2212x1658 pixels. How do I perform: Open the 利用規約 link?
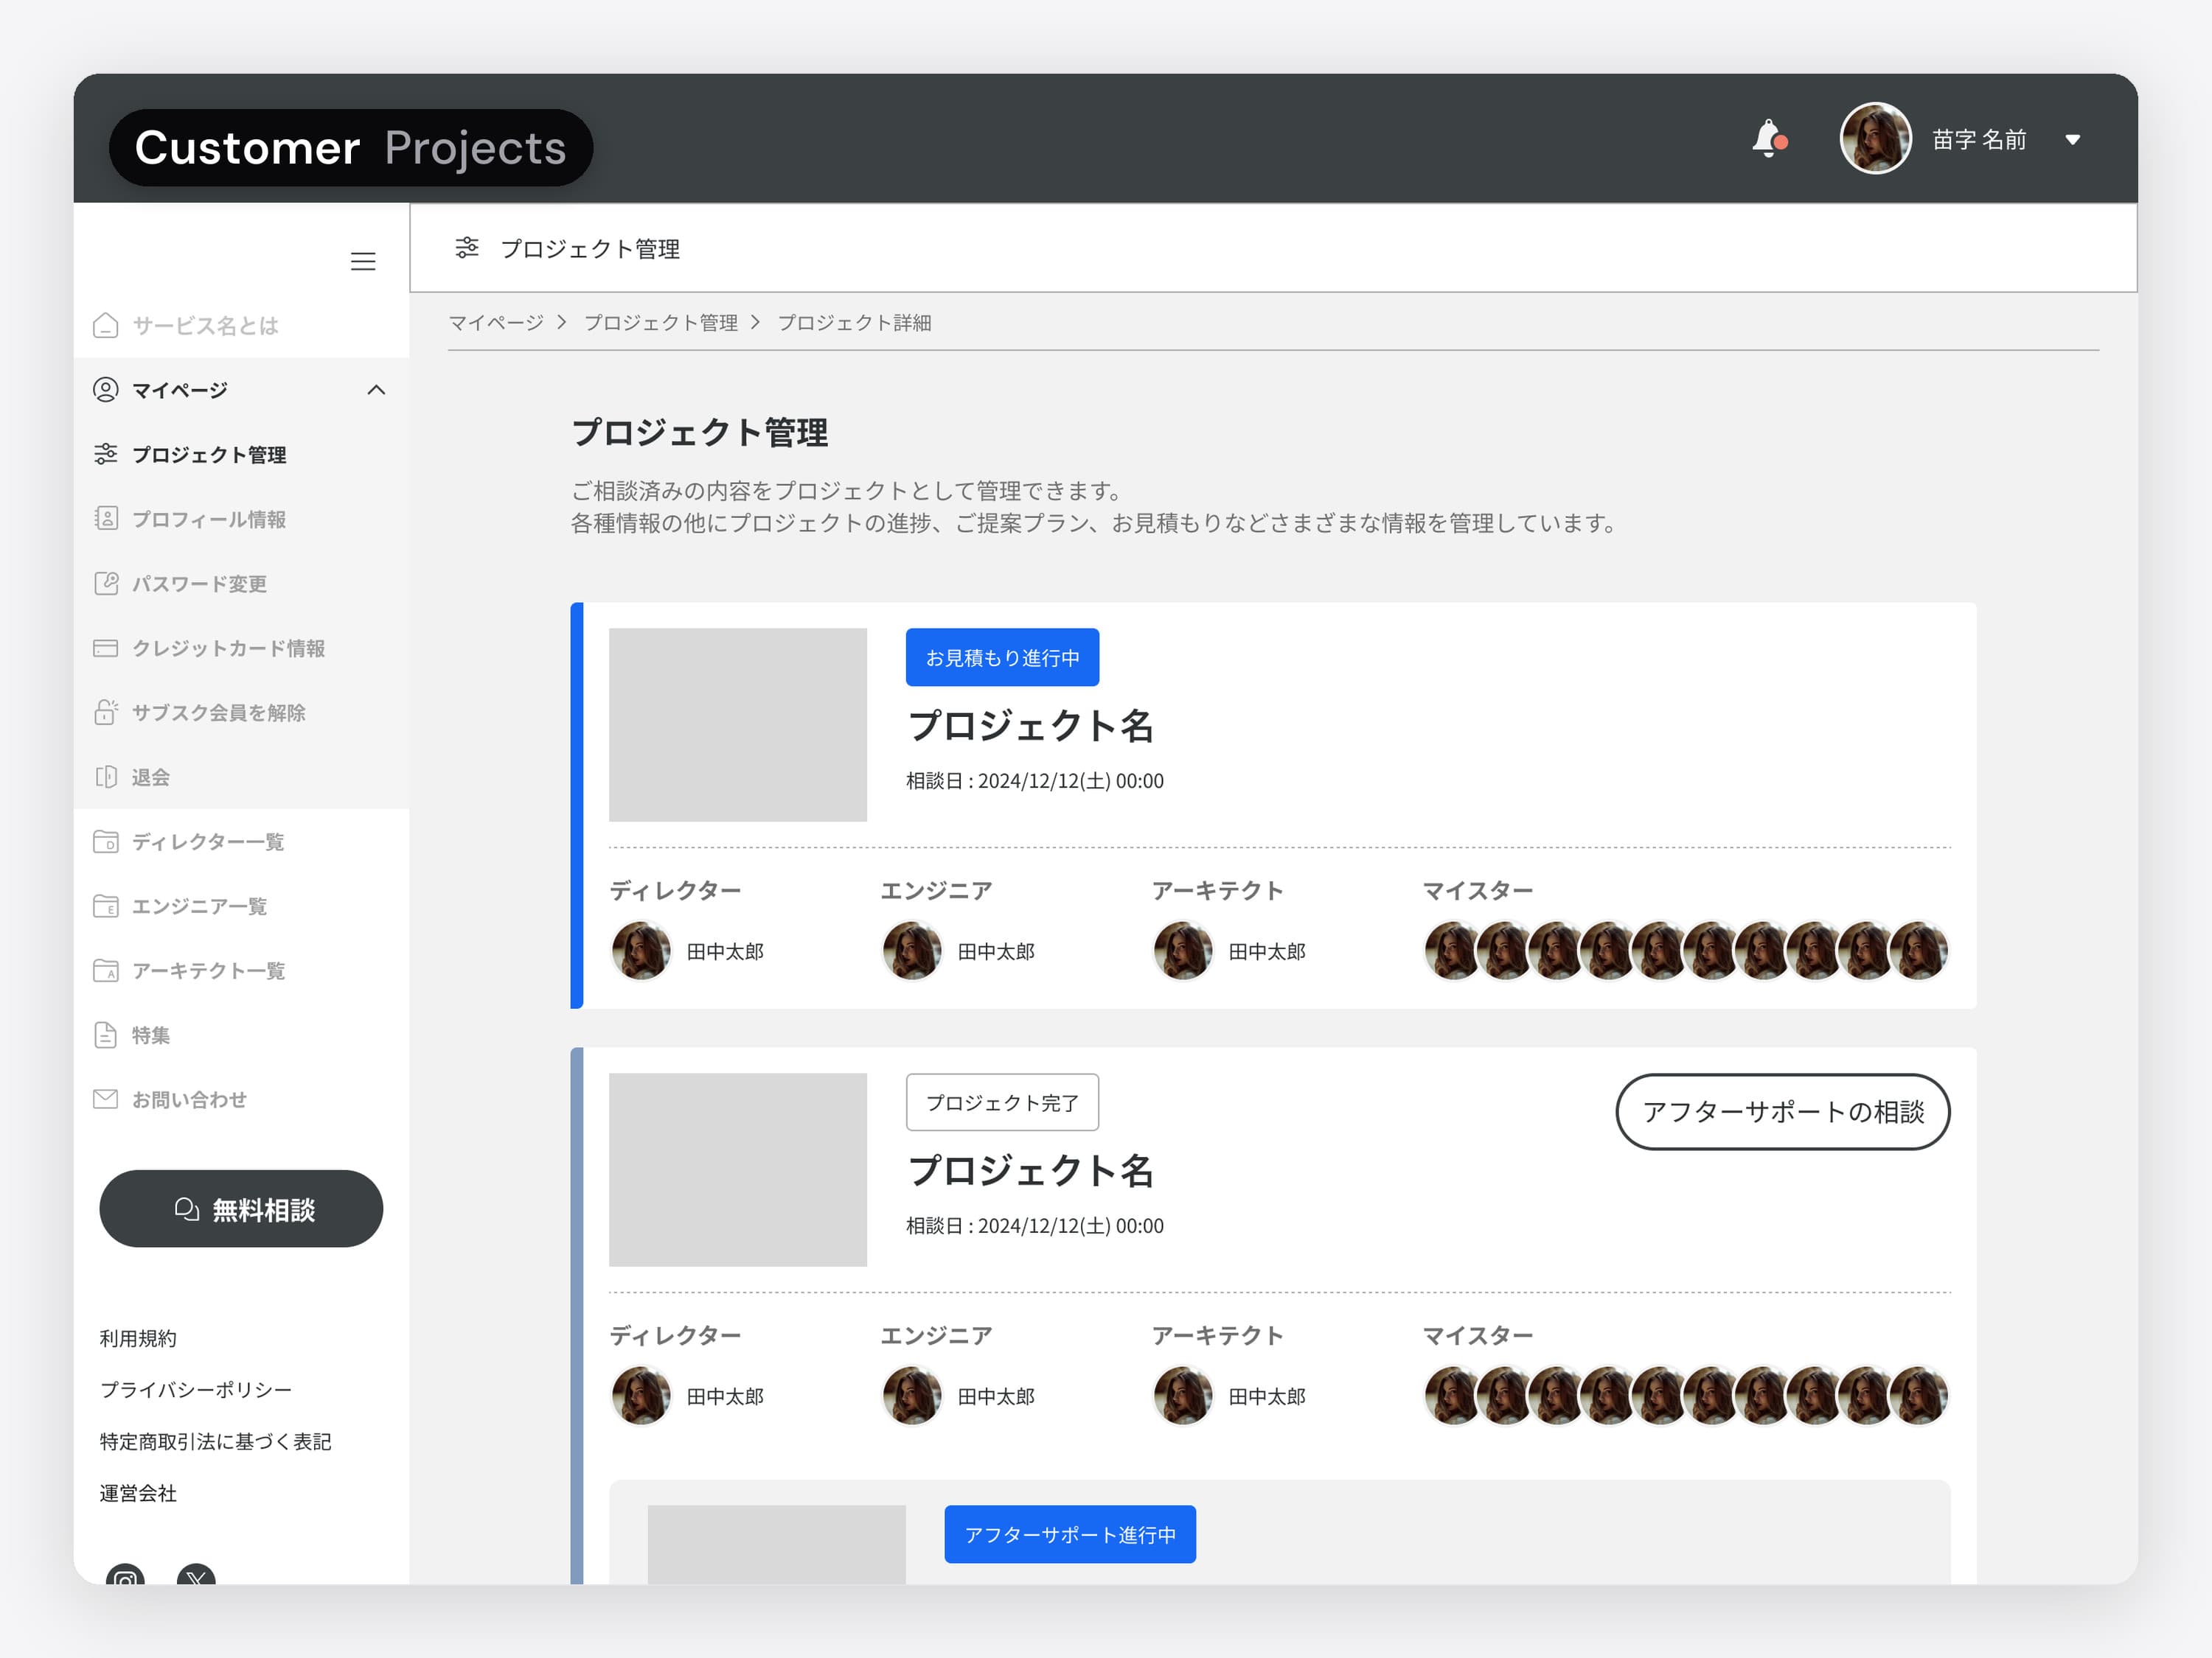tap(138, 1338)
